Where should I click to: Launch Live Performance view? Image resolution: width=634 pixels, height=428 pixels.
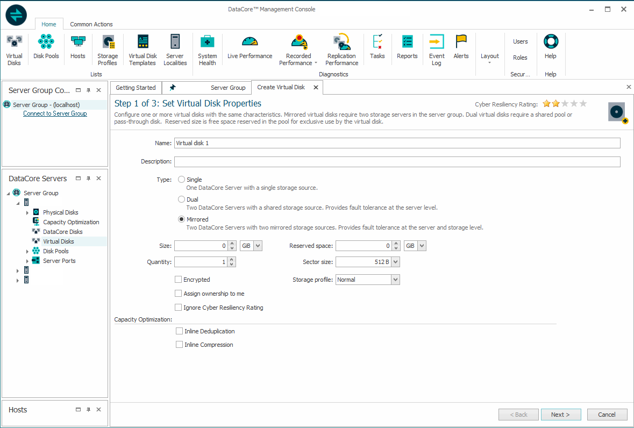[x=250, y=47]
